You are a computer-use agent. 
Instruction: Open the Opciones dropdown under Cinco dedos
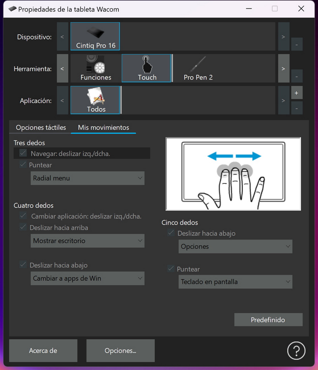coord(235,247)
